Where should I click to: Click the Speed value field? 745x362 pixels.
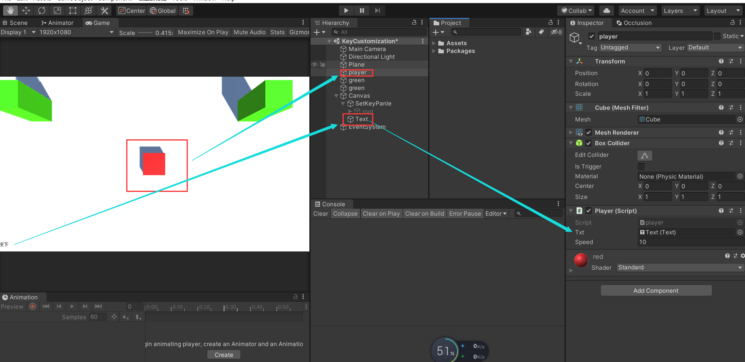tap(690, 242)
